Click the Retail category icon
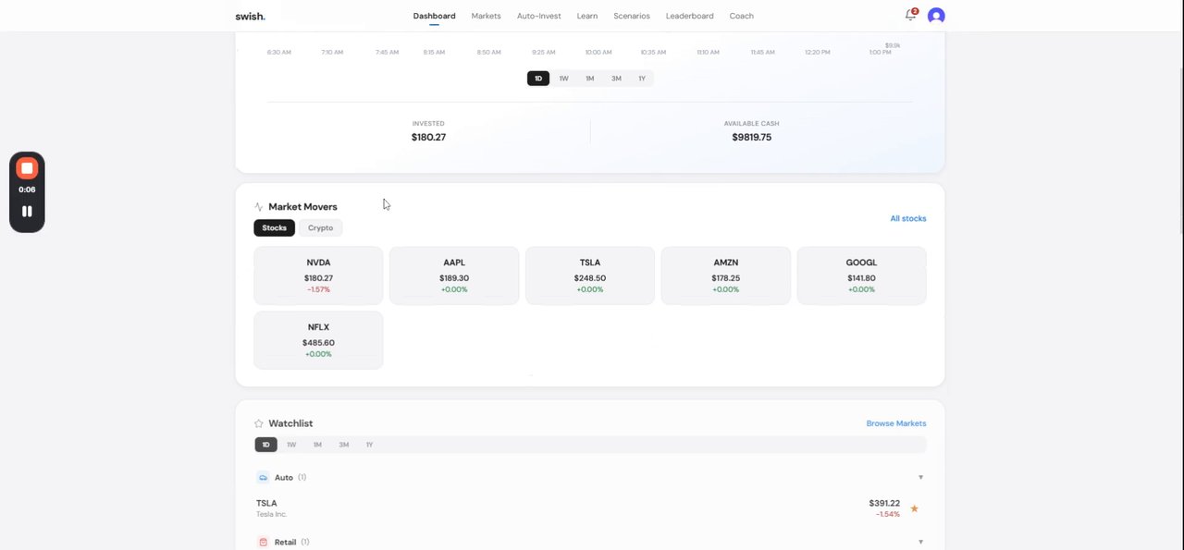 click(263, 543)
